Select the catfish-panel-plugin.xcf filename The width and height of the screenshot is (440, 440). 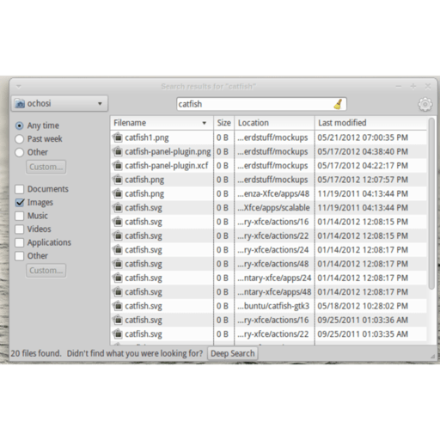click(x=167, y=166)
